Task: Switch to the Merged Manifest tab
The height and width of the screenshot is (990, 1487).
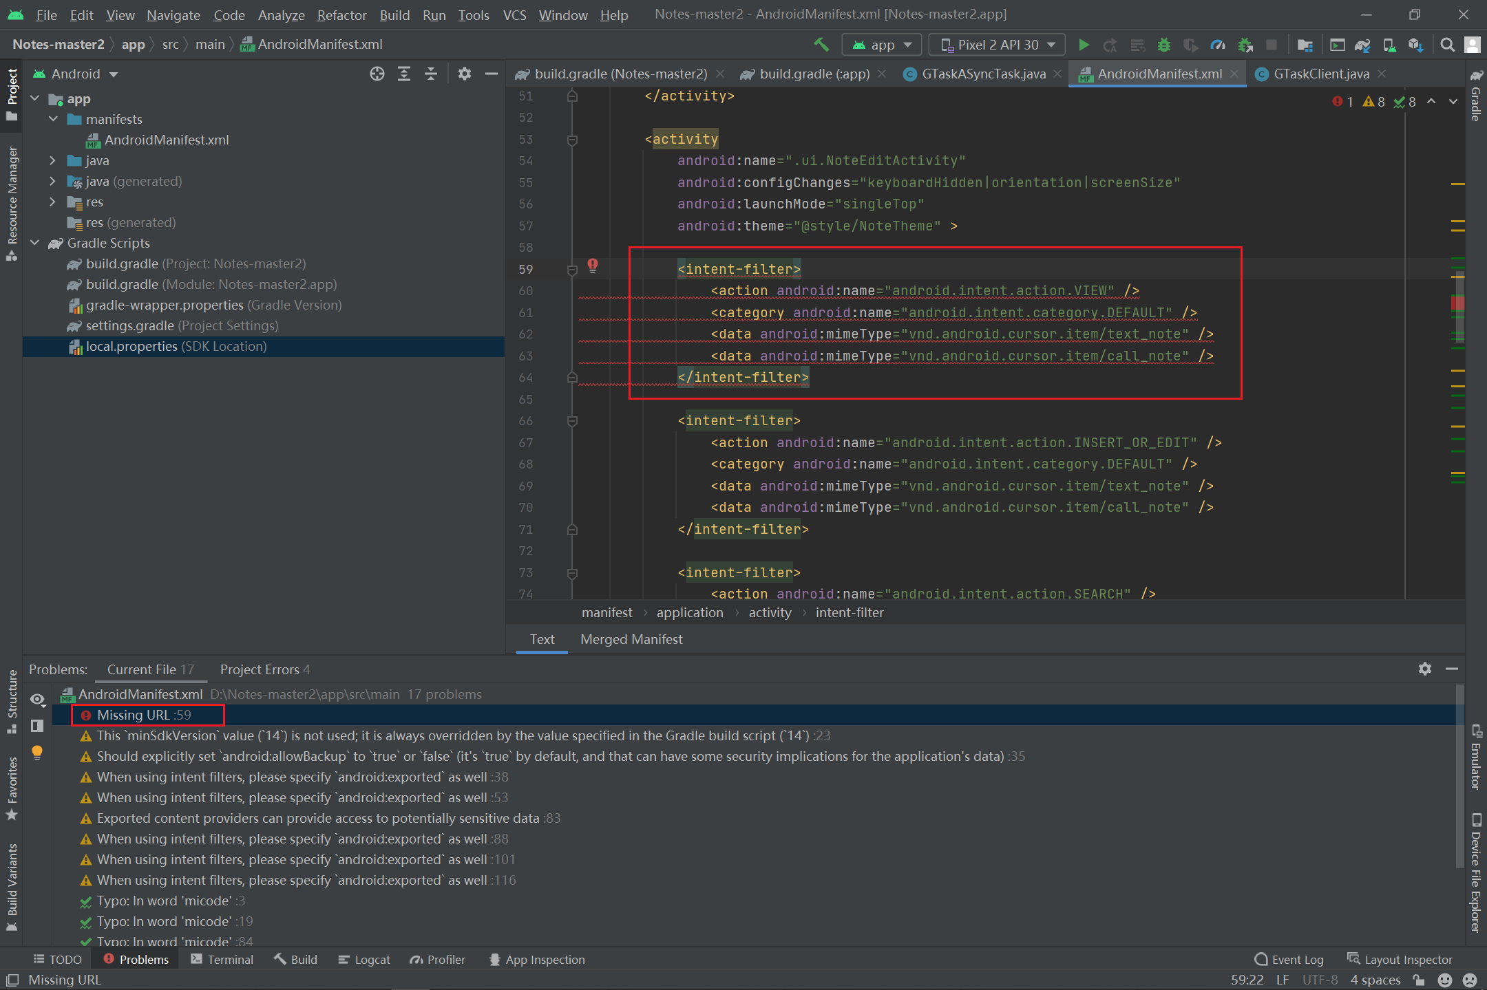Action: (x=630, y=638)
